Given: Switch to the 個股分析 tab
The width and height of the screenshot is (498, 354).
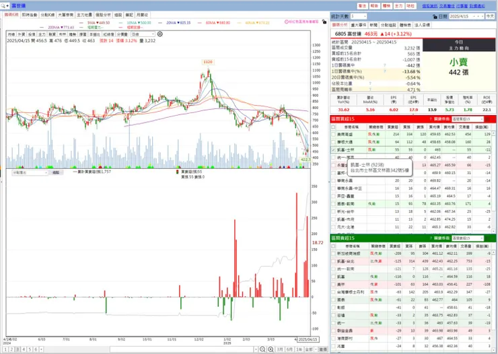Looking at the screenshot, I should point(103,15).
